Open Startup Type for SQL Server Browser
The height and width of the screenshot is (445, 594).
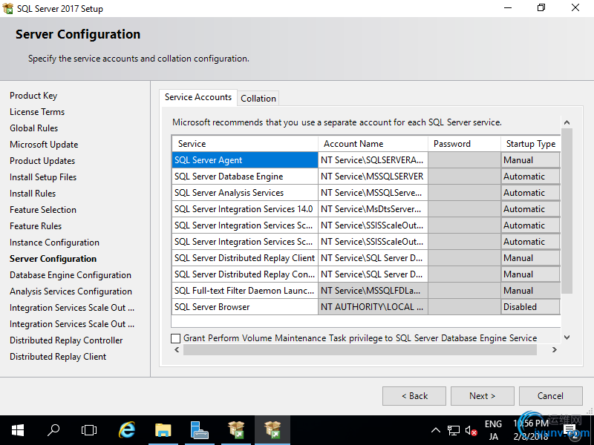pos(530,306)
